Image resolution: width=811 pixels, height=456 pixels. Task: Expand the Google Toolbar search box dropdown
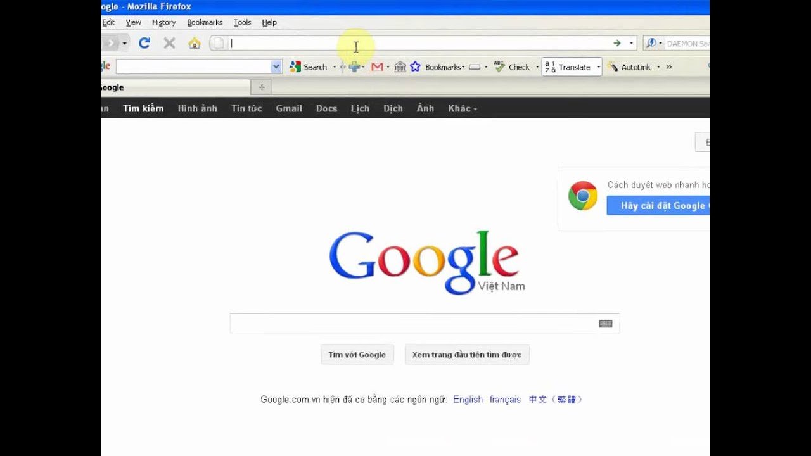point(276,66)
